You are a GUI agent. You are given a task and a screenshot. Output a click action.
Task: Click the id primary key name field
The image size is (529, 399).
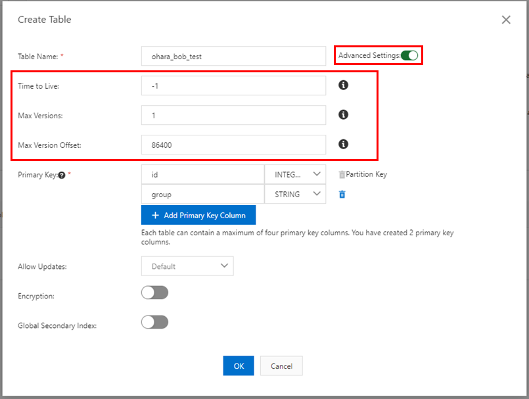click(x=202, y=174)
